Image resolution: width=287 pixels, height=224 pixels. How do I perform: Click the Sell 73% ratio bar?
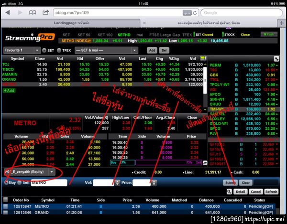tap(168, 162)
